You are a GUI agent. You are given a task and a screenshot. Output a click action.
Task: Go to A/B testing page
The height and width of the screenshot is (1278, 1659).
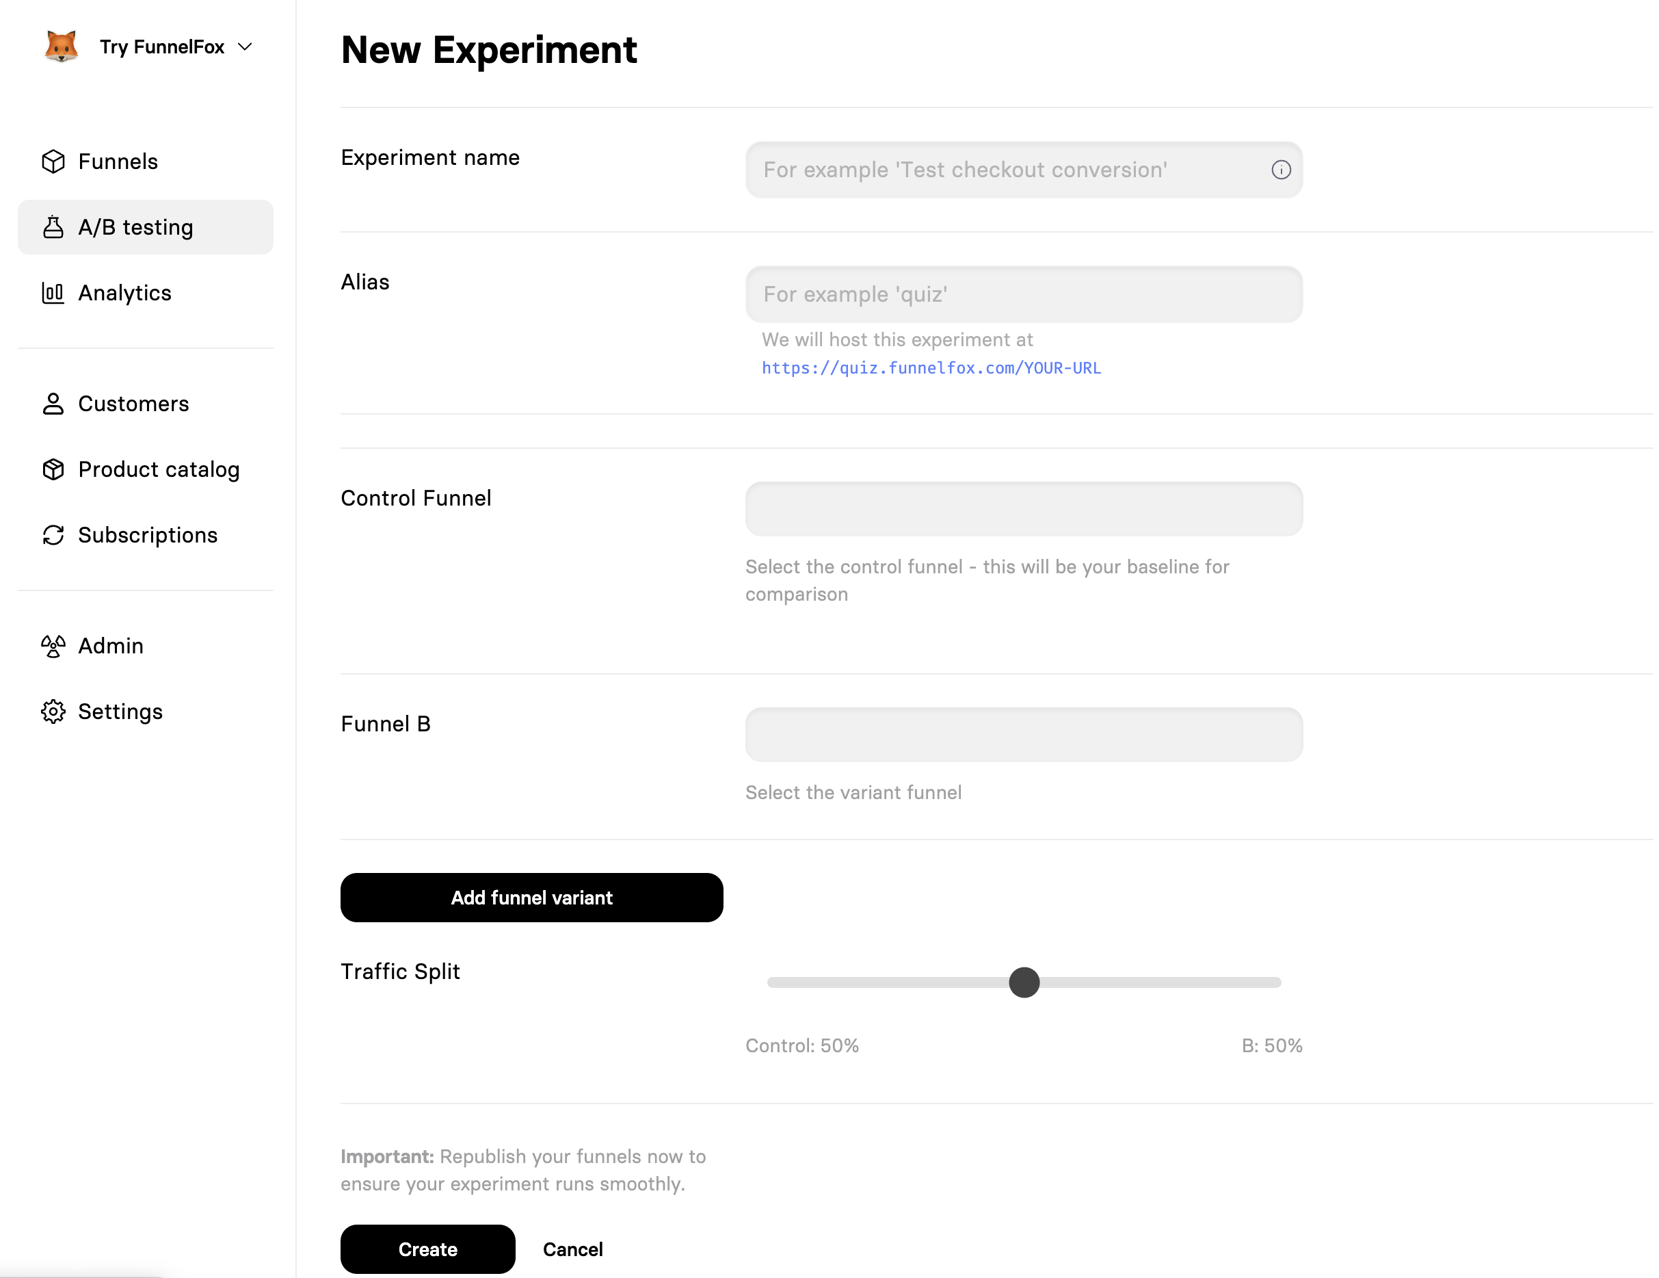click(x=145, y=227)
